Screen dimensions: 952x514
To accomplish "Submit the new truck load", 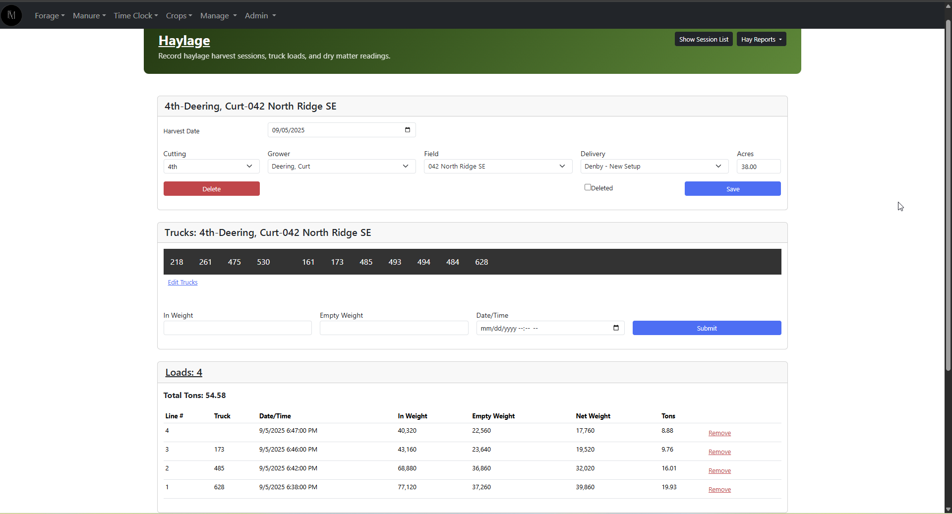I will coord(707,328).
